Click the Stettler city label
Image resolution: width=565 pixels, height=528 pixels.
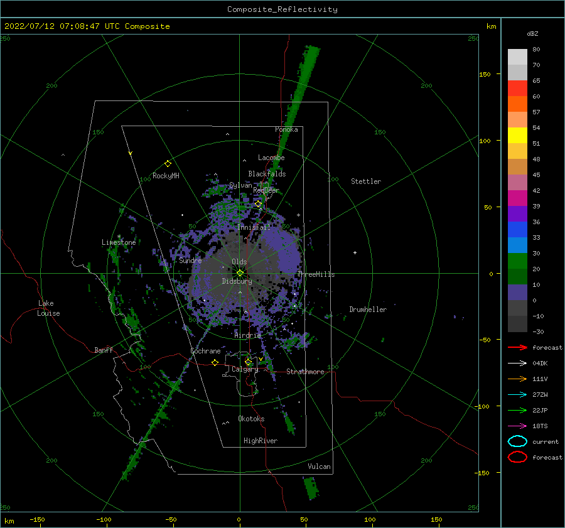click(366, 181)
